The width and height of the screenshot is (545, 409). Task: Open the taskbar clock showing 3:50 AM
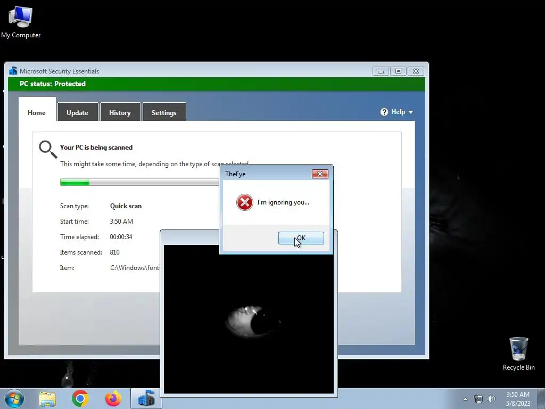pos(518,399)
